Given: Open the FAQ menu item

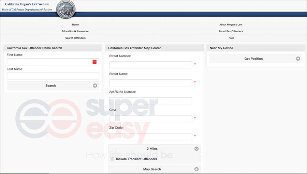Looking at the screenshot, I should (231, 38).
